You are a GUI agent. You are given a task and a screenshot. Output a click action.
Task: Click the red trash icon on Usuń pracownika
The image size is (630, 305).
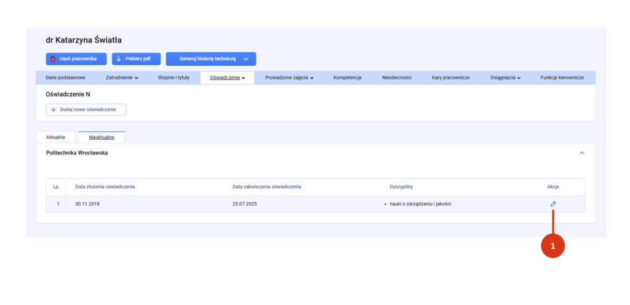[x=53, y=59]
